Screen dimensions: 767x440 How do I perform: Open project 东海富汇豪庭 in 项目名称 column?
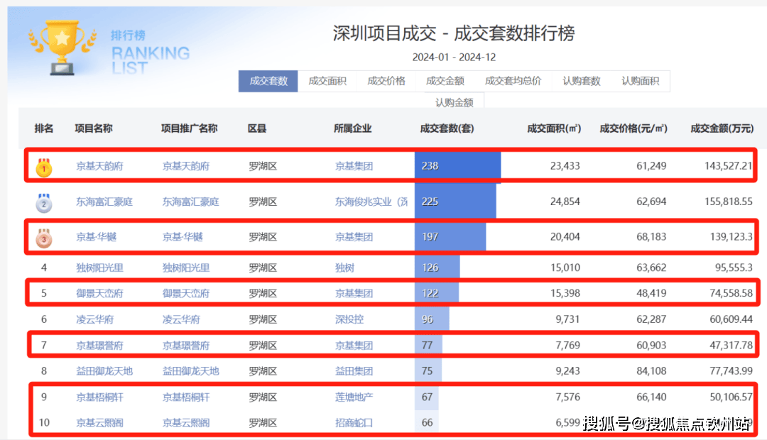click(x=104, y=202)
